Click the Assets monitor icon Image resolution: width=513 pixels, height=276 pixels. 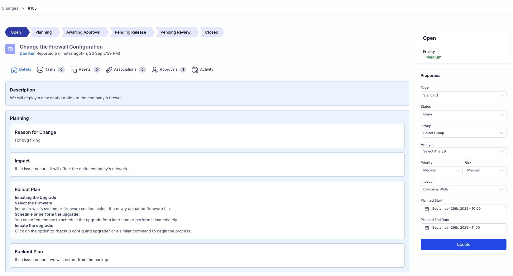click(x=74, y=70)
